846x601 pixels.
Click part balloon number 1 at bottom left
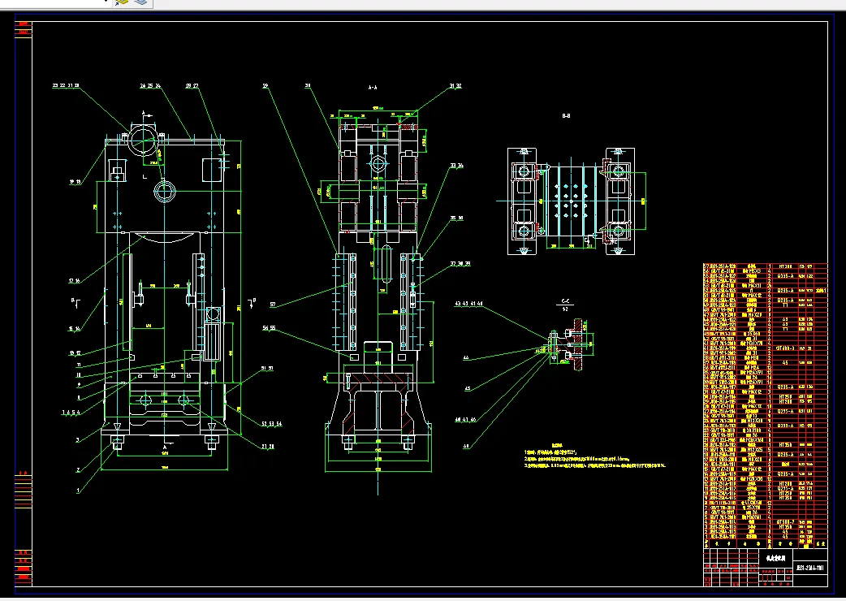[78, 491]
